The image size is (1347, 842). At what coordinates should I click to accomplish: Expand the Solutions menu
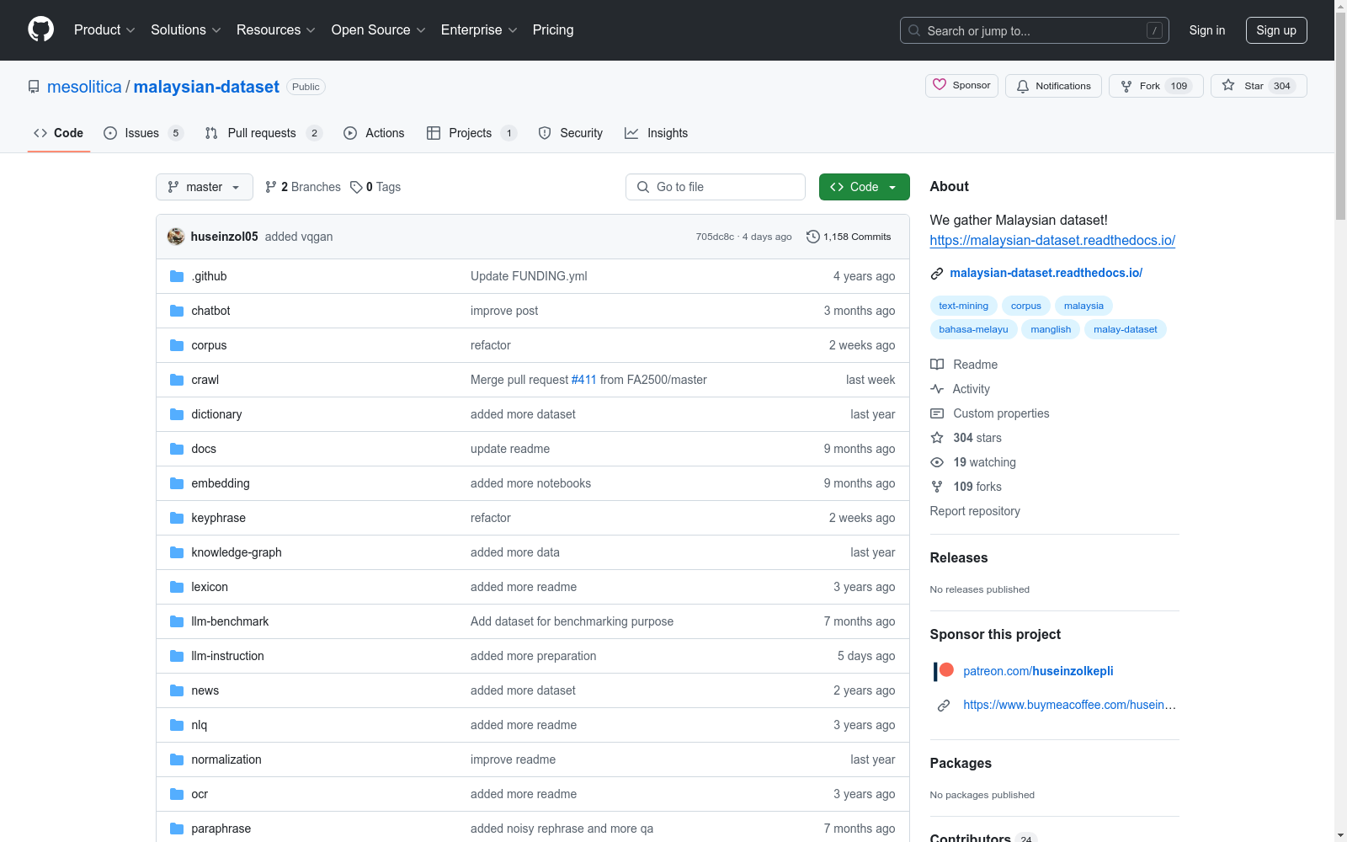tap(186, 29)
